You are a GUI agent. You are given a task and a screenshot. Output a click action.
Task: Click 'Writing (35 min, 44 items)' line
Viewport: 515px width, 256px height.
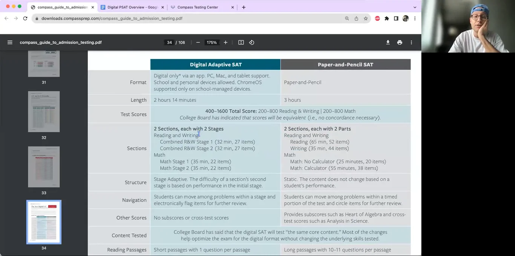[x=319, y=148]
